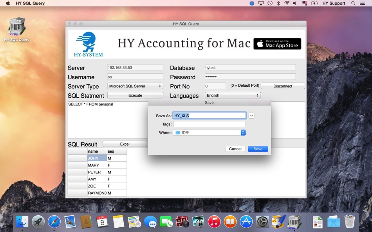
Task: Open iBooks orange icon in dock
Action: coord(230,222)
